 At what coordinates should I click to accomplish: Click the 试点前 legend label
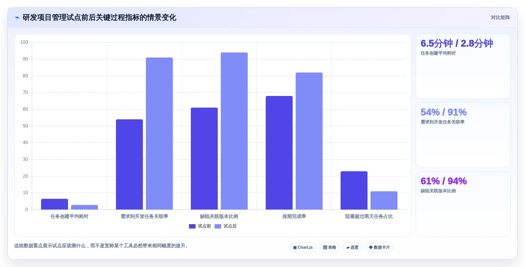[205, 226]
